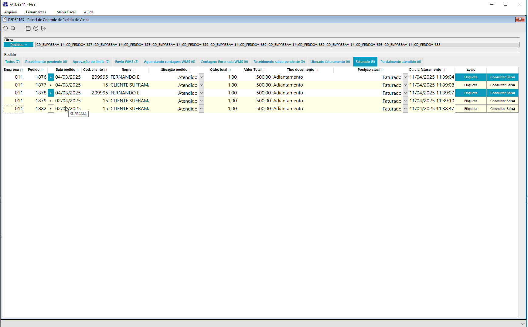The width and height of the screenshot is (528, 327).
Task: Open help via the question mark icon
Action: click(36, 28)
